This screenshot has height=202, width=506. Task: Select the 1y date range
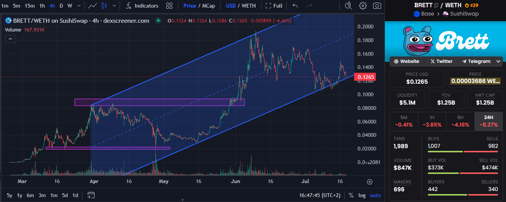[20, 195]
